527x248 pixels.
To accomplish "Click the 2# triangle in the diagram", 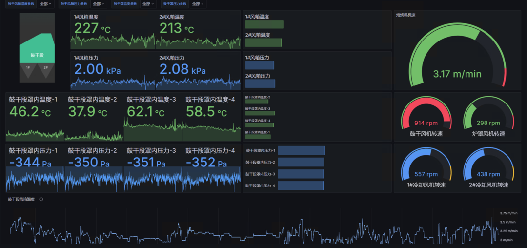I will tap(45, 70).
